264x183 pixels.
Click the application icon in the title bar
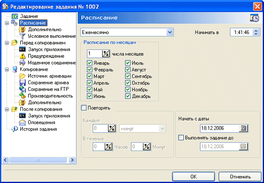point(5,7)
